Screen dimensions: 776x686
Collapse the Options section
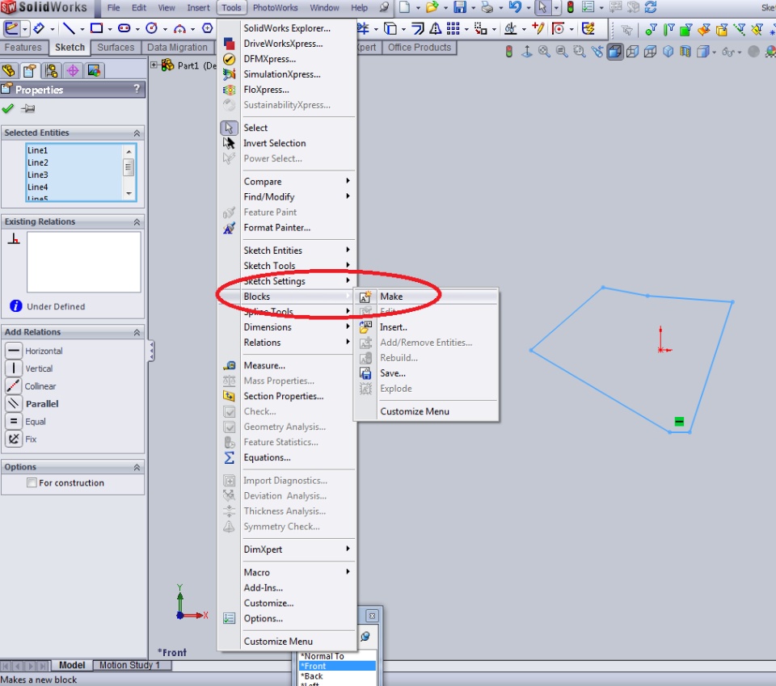137,467
